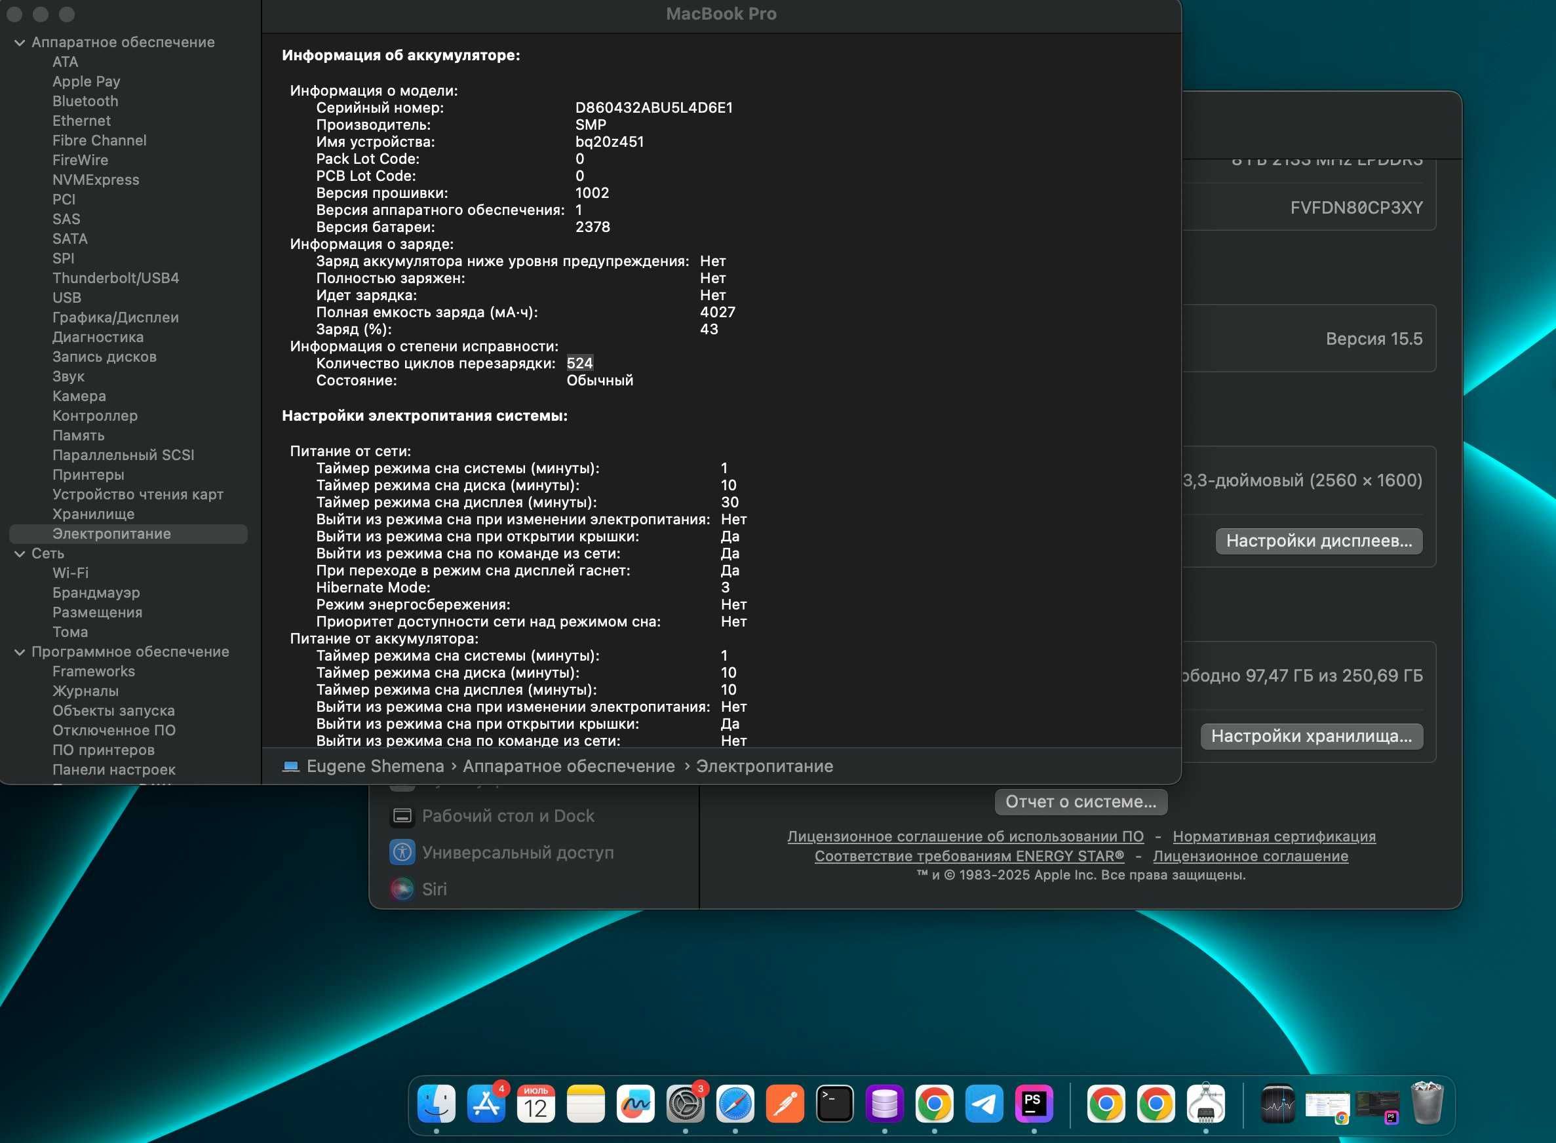1556x1143 pixels.
Task: Select Thunderbolt/USB4 in the sidebar
Action: pos(115,278)
